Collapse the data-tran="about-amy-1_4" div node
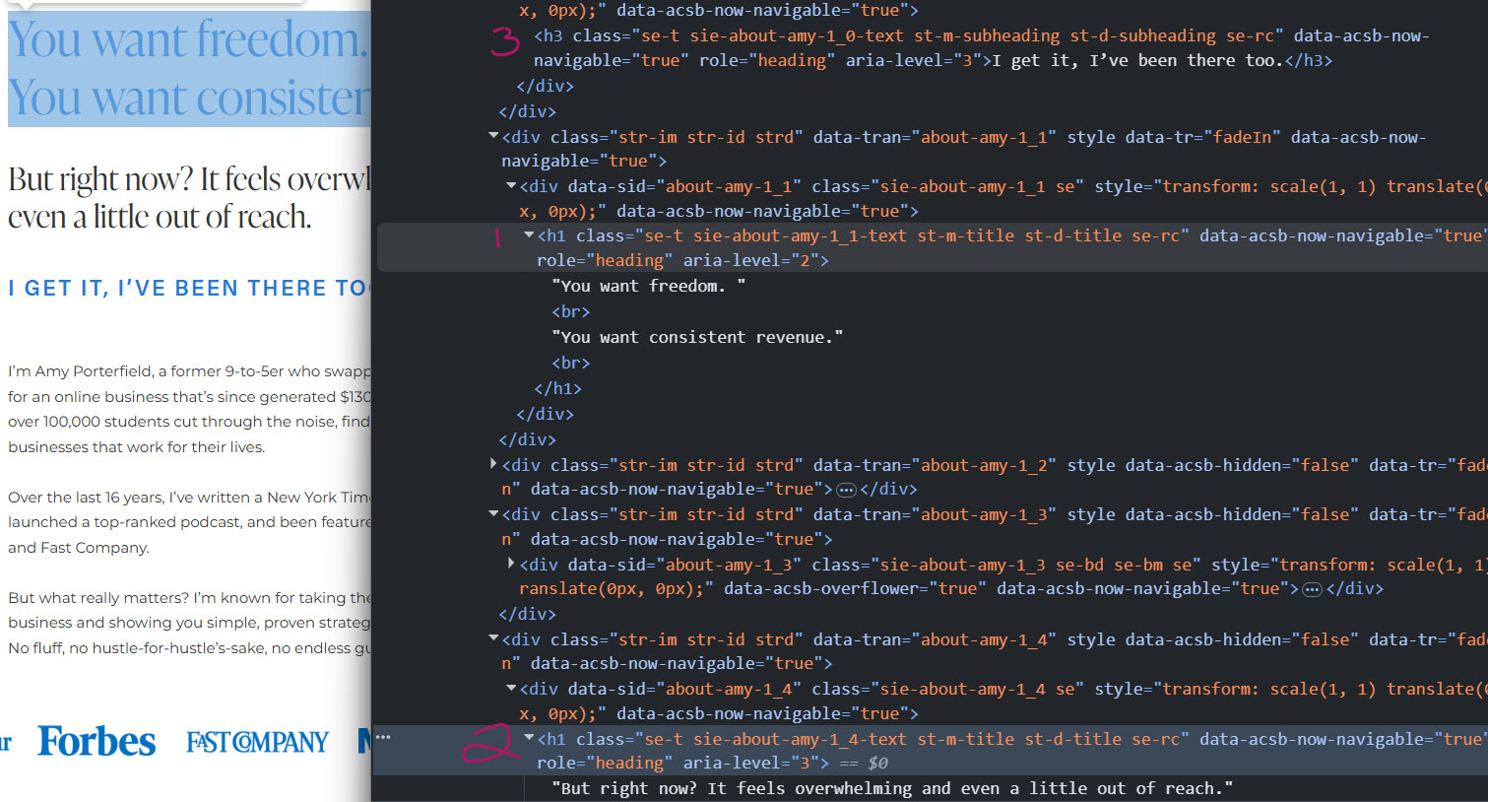Image resolution: width=1488 pixels, height=802 pixels. coord(493,637)
